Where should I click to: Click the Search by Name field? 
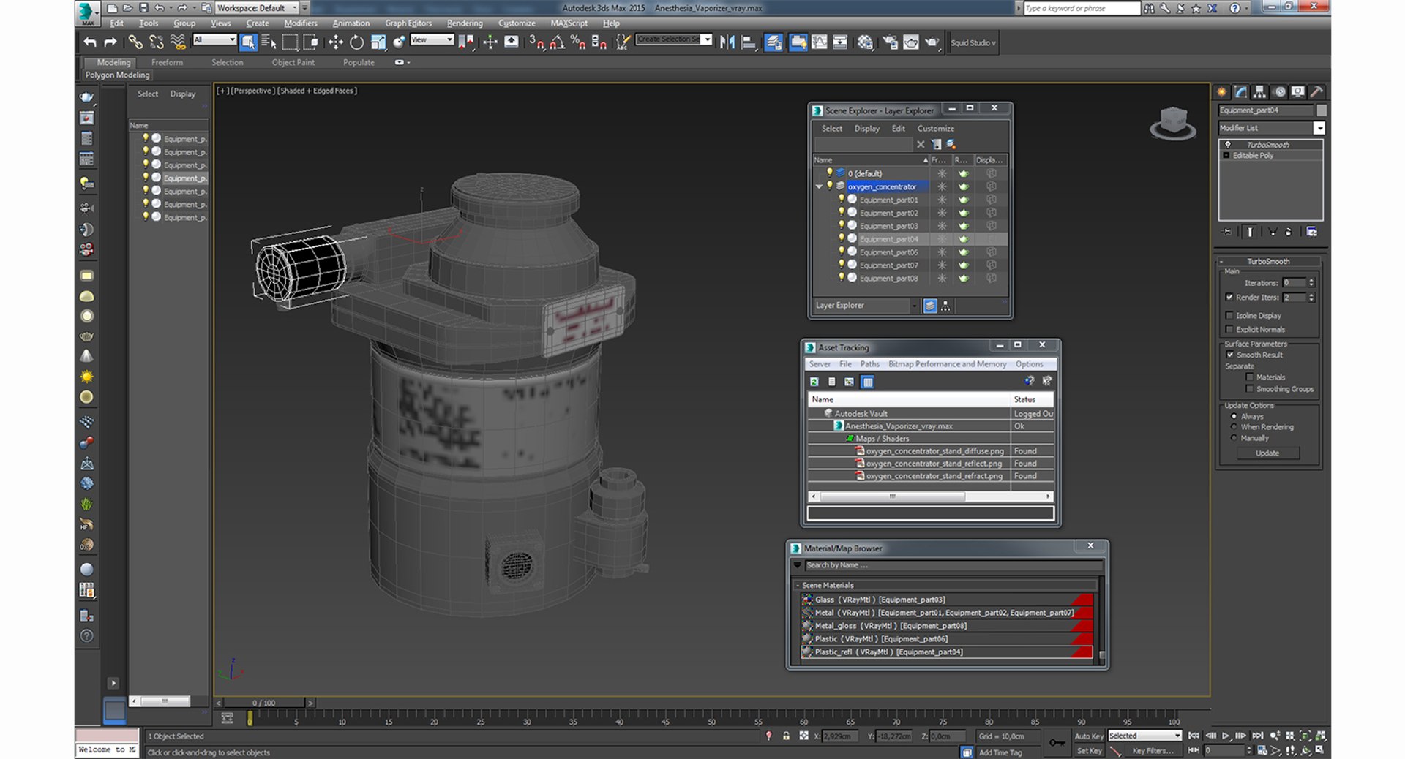coord(953,565)
